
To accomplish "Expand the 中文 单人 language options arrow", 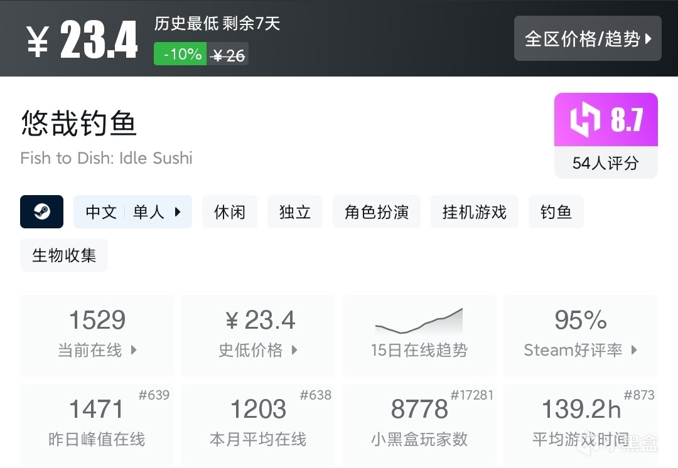I will point(178,212).
